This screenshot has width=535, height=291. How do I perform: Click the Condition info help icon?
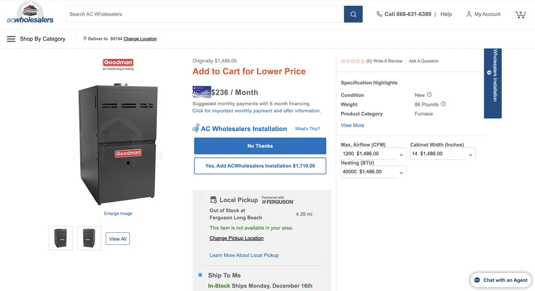tap(429, 95)
